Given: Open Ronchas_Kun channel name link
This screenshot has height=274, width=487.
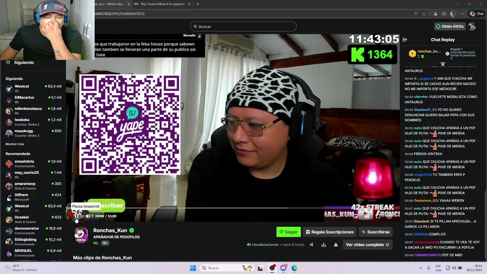Looking at the screenshot, I should click(x=110, y=230).
